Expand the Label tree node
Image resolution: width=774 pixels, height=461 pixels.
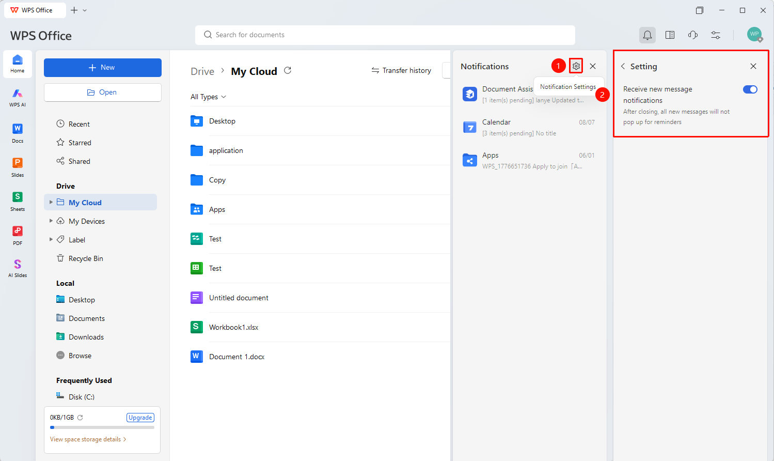[51, 239]
